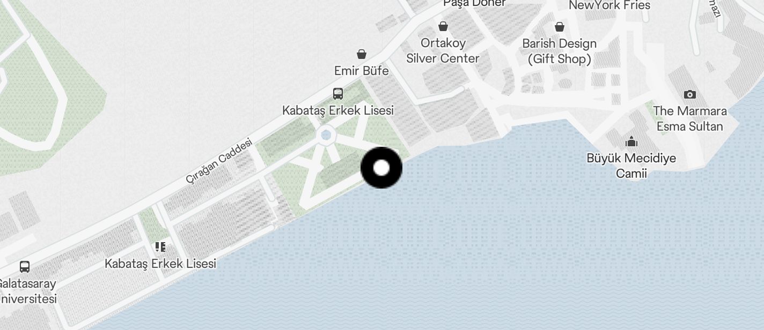Image resolution: width=764 pixels, height=330 pixels.
Task: Click the Kabataş Erkek Lisesi label under bus icon
Action: pyautogui.click(x=338, y=110)
